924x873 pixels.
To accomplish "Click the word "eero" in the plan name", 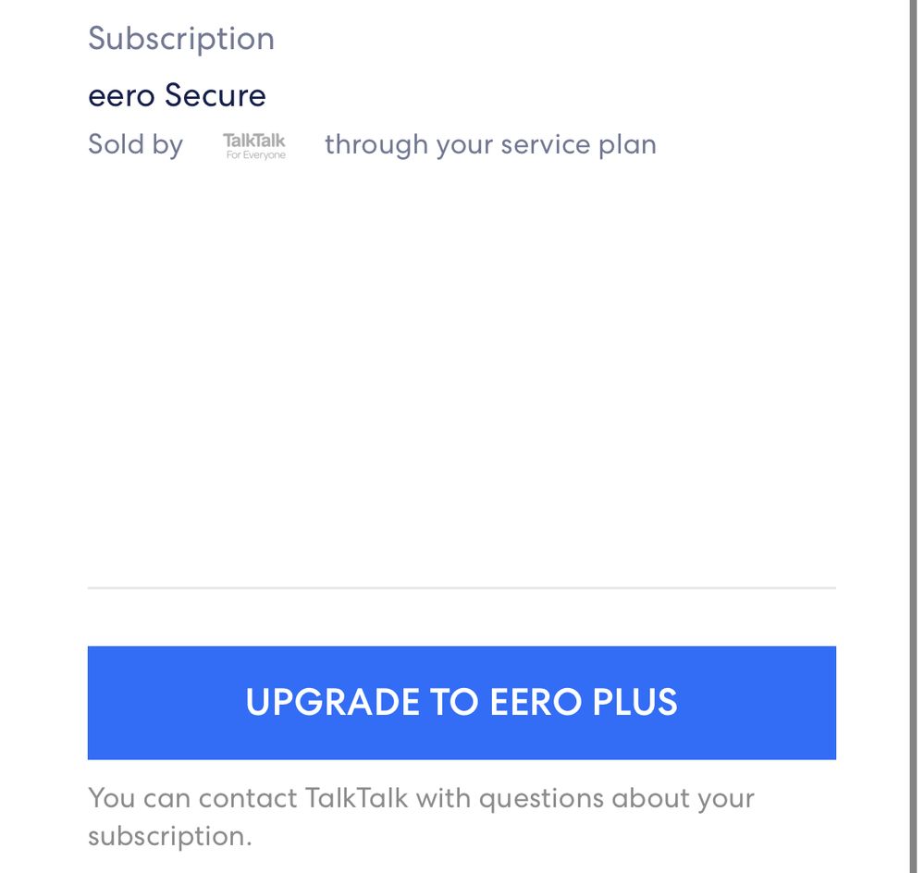I will [x=121, y=95].
